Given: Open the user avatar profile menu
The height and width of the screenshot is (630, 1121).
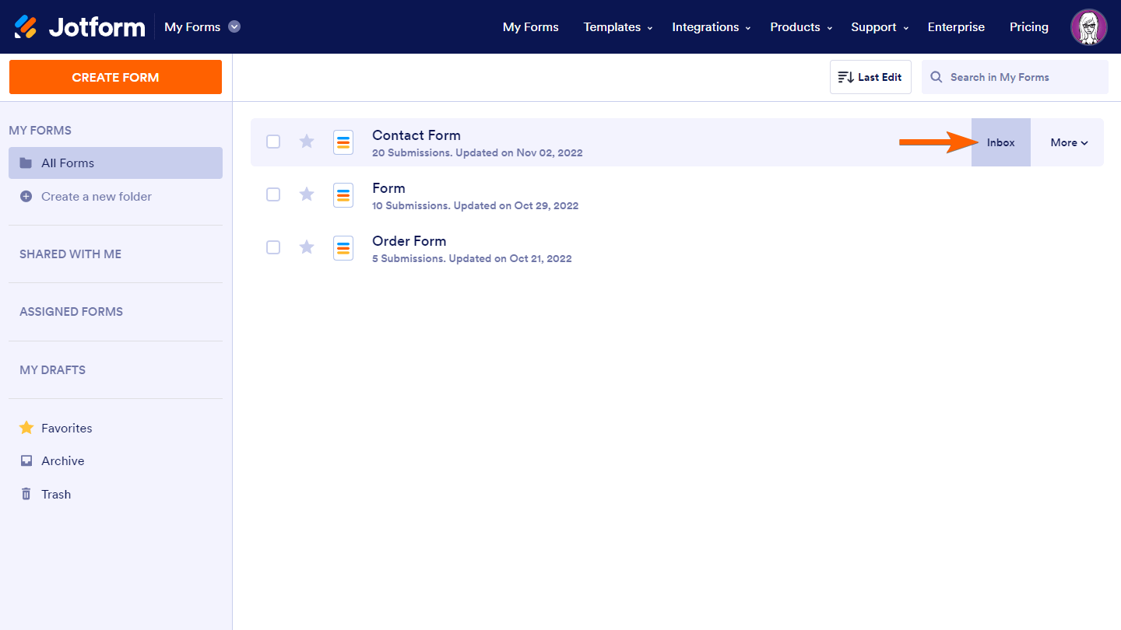Looking at the screenshot, I should pyautogui.click(x=1089, y=27).
